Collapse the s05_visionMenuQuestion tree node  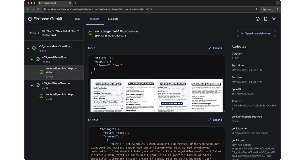point(28,48)
